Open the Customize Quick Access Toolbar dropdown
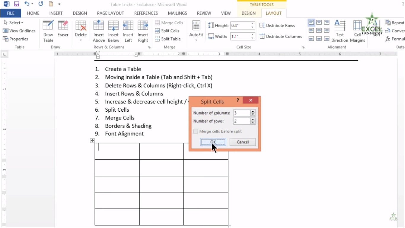The image size is (405, 228). tap(59, 4)
